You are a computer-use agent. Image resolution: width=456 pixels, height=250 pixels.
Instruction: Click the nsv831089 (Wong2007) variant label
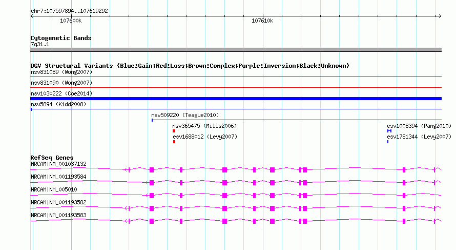coord(61,72)
